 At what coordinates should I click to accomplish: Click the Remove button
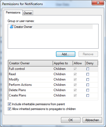(x=88, y=54)
